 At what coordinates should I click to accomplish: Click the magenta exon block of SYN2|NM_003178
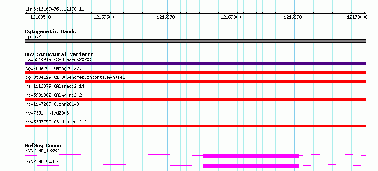[x=251, y=166]
